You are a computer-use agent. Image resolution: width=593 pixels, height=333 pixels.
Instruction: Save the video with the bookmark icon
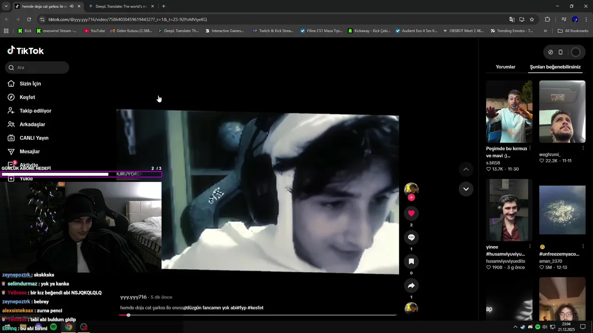pos(411,261)
